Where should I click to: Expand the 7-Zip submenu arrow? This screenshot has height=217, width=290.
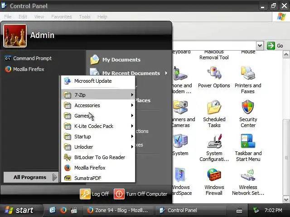[x=132, y=95]
